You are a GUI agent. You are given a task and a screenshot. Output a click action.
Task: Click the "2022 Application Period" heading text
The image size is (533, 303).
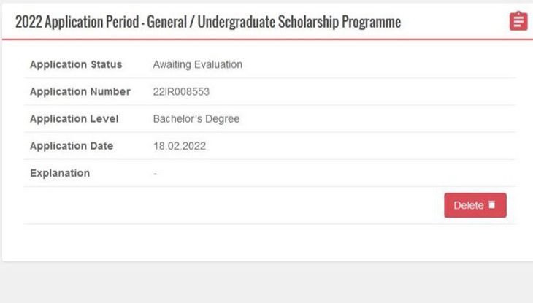pos(77,22)
